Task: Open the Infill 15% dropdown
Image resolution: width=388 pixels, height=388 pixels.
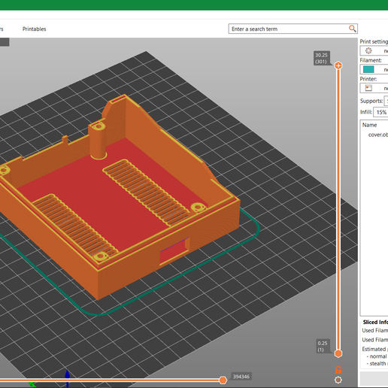Action: [x=380, y=112]
